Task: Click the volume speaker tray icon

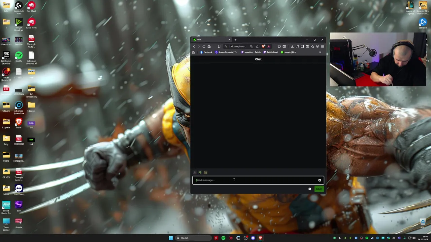Action: pos(414,238)
